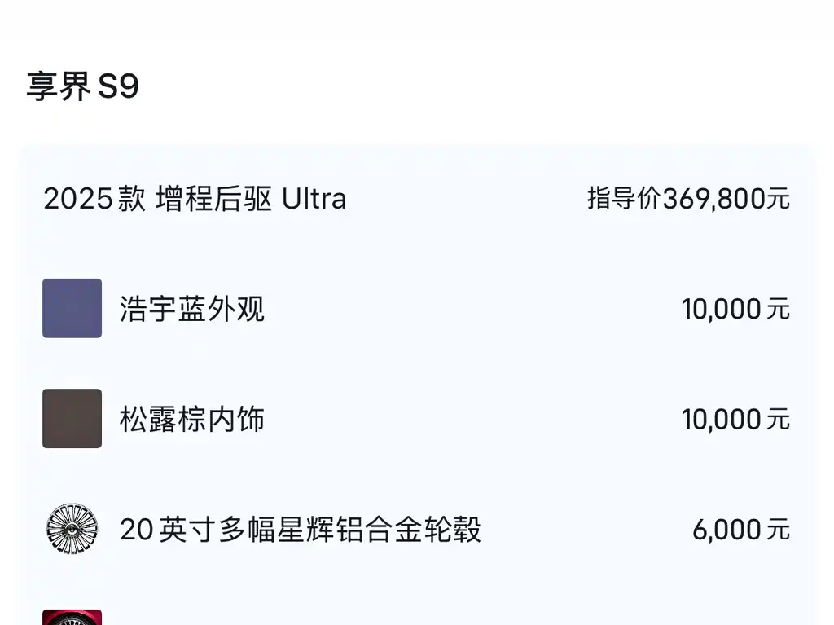Click the 6,000元 wheel hub price
Viewport: 834px width, 625px height.
click(741, 530)
